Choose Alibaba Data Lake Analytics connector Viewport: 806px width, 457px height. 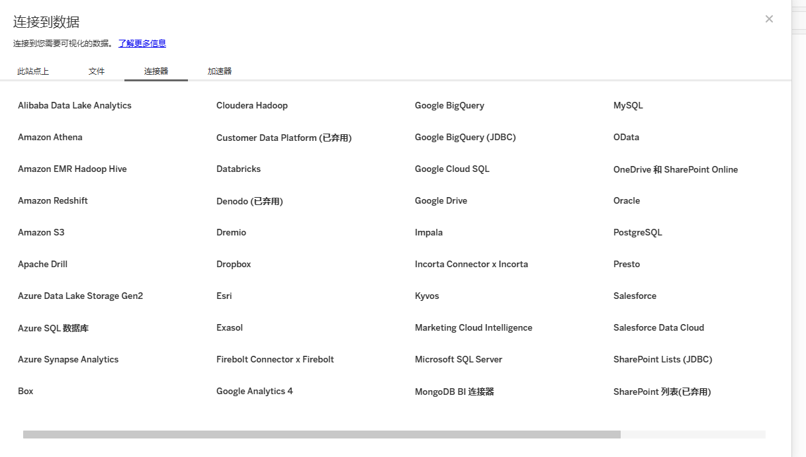point(75,105)
